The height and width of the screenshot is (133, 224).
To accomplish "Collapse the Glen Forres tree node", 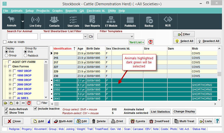I will pos(5,66).
